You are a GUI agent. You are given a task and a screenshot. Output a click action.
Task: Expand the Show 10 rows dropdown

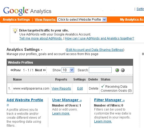pos(68,70)
